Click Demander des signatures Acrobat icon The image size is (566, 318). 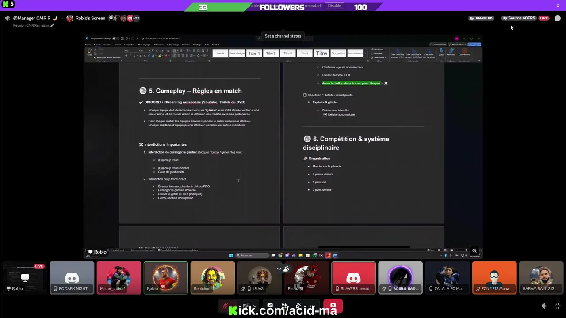tap(429, 53)
